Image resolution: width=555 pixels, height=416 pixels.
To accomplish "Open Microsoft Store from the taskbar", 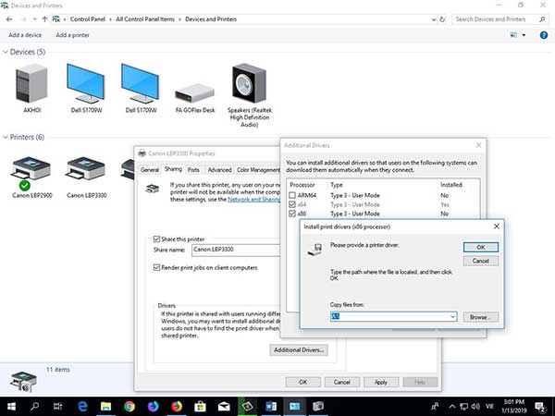I will 201,406.
